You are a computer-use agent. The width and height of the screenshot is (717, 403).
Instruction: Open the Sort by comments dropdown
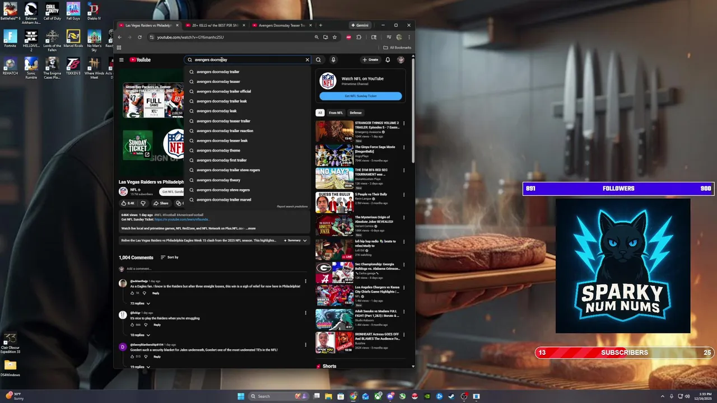click(x=169, y=257)
